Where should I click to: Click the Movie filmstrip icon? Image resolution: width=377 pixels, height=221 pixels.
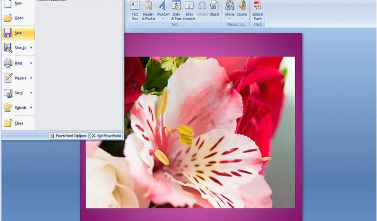click(x=230, y=5)
